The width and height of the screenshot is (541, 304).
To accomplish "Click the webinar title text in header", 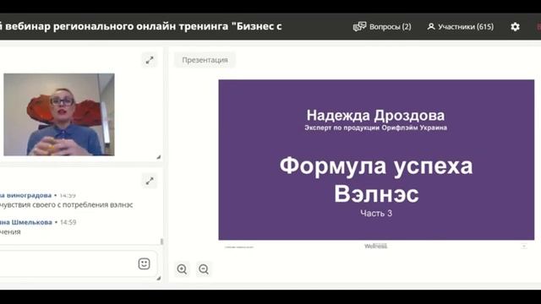I will click(x=141, y=26).
